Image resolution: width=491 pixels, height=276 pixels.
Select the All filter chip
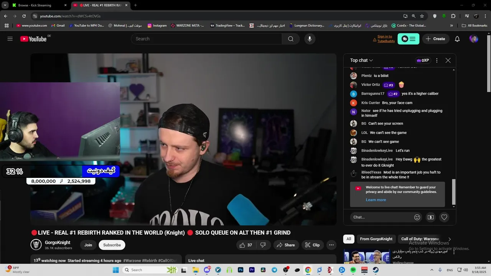349,239
